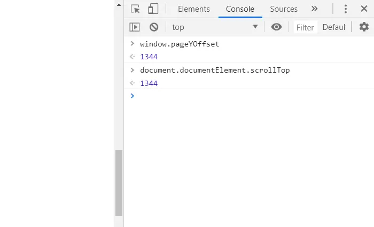
Task: Expand more tabs double chevron
Action: 315,9
